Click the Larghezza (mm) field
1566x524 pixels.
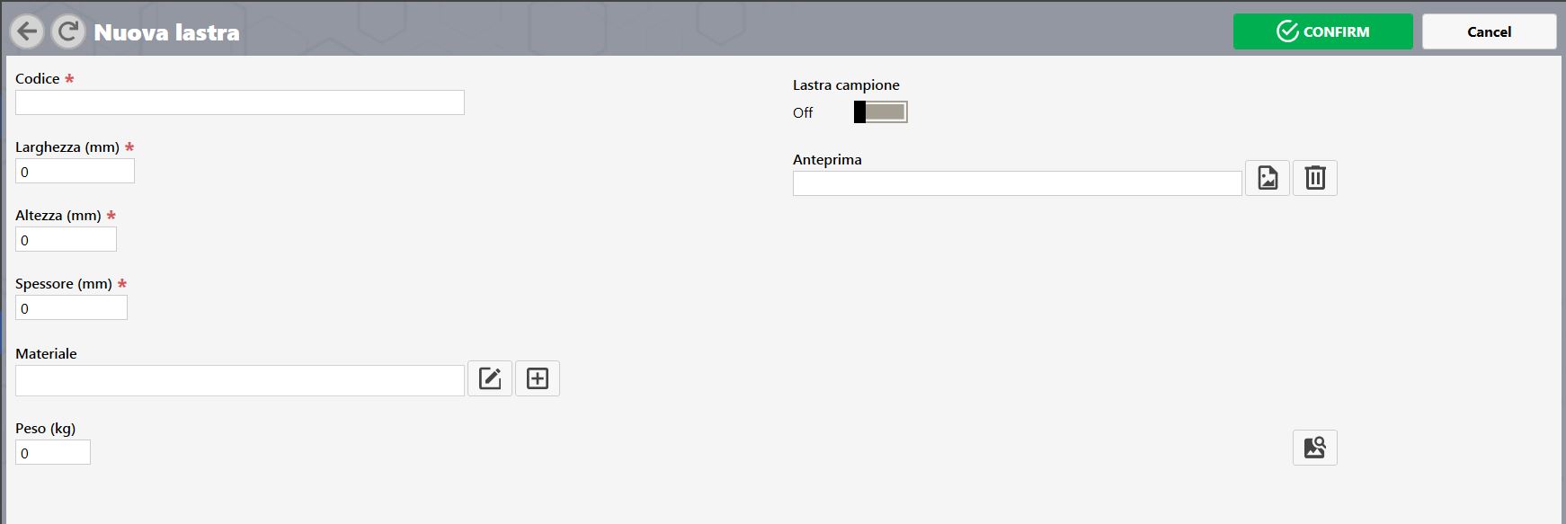pyautogui.click(x=75, y=171)
